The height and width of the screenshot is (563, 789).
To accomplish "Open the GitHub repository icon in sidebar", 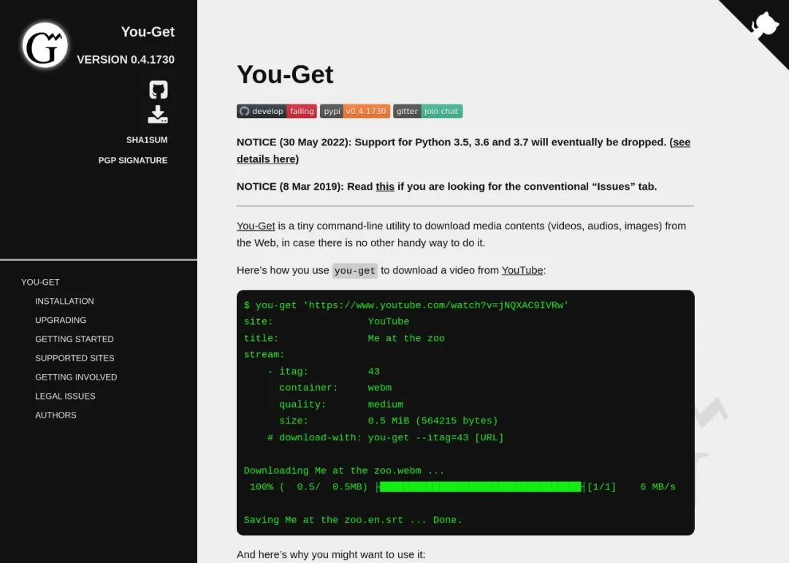I will click(158, 90).
